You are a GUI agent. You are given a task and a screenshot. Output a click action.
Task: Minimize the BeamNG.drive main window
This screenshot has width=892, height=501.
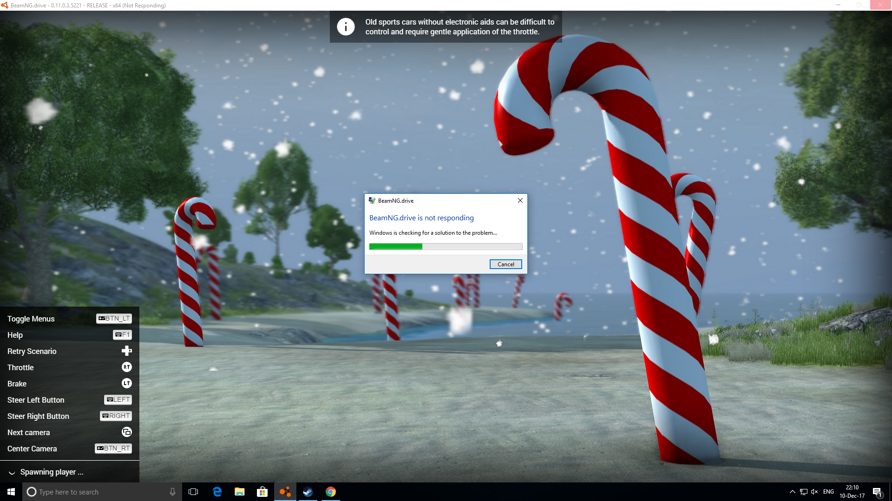pyautogui.click(x=838, y=5)
